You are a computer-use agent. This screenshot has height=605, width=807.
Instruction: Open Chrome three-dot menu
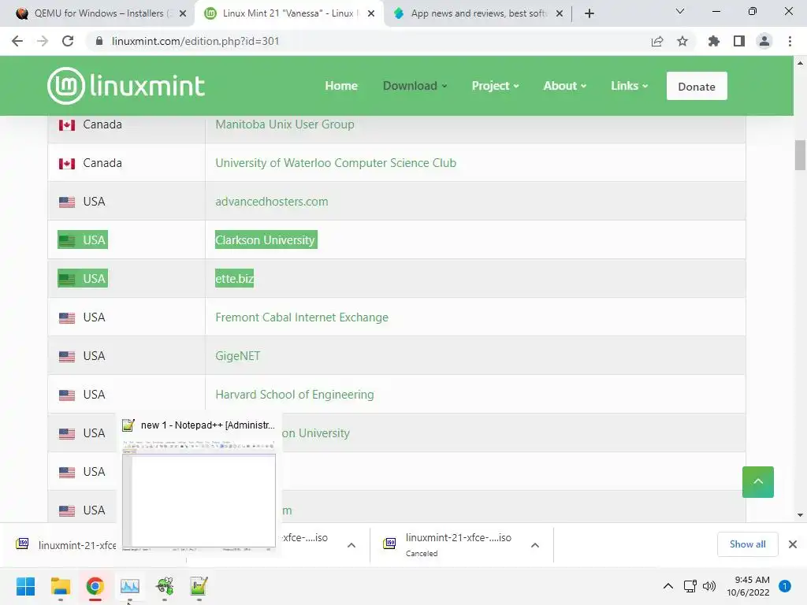click(790, 41)
